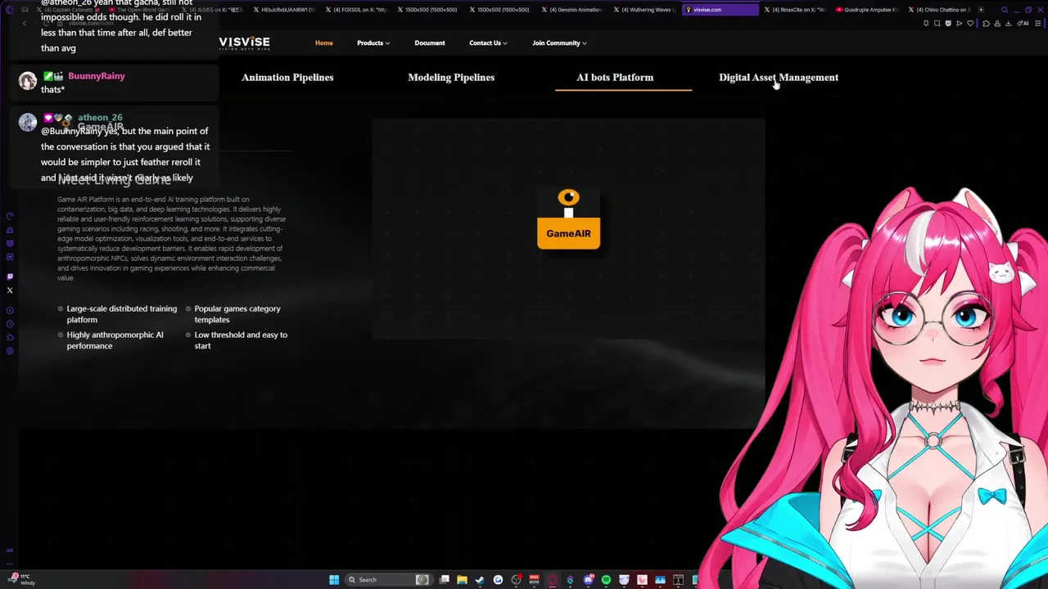Viewport: 1048px width, 589px height.
Task: Launch Steam from taskbar
Action: [x=480, y=579]
